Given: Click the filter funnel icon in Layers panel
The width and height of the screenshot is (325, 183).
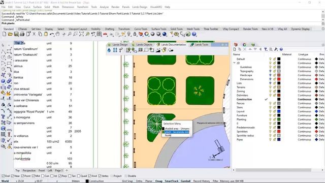Looking at the screenshot, I should pyautogui.click(x=266, y=49).
